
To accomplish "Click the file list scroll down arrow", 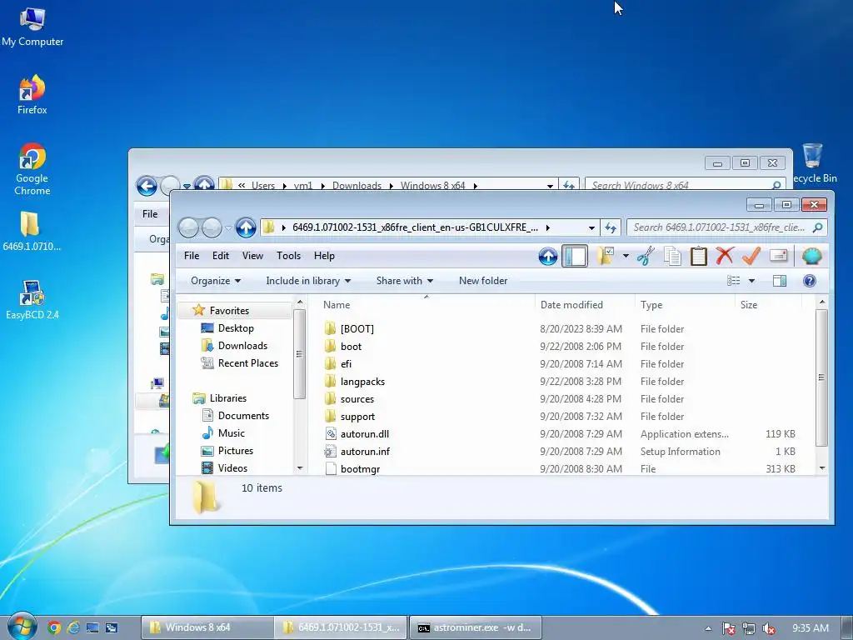I will (822, 468).
